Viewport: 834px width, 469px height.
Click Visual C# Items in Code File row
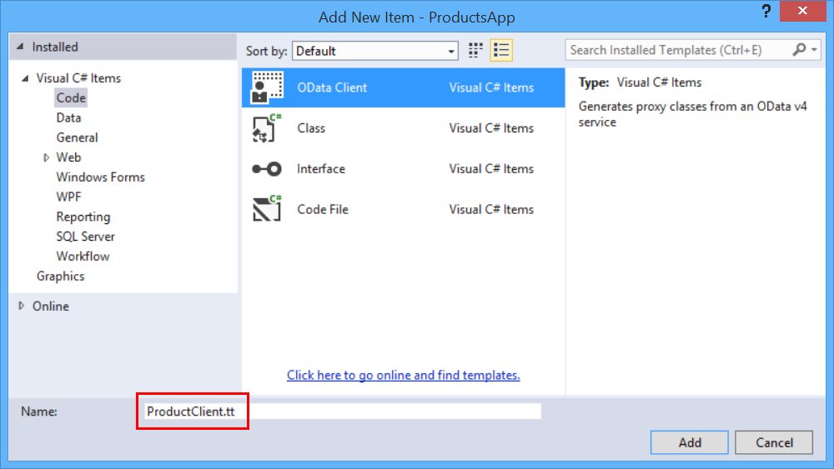491,209
